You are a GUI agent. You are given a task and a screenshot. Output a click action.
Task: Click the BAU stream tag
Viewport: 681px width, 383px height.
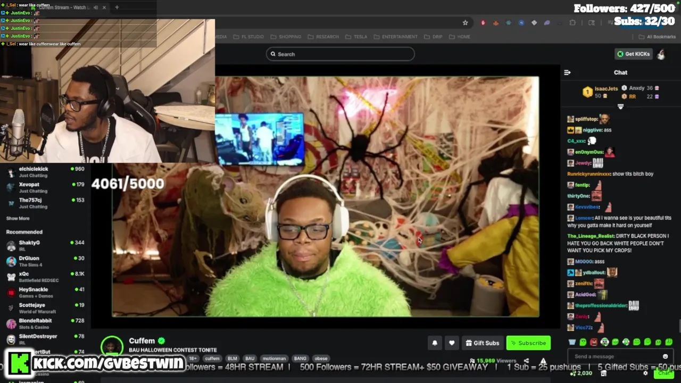[x=250, y=359]
